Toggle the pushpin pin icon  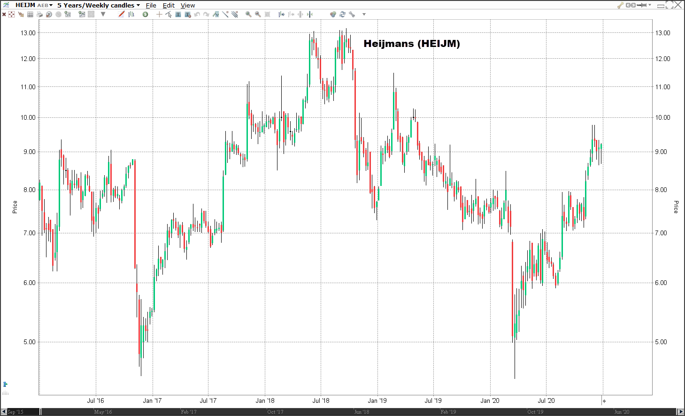click(642, 5)
